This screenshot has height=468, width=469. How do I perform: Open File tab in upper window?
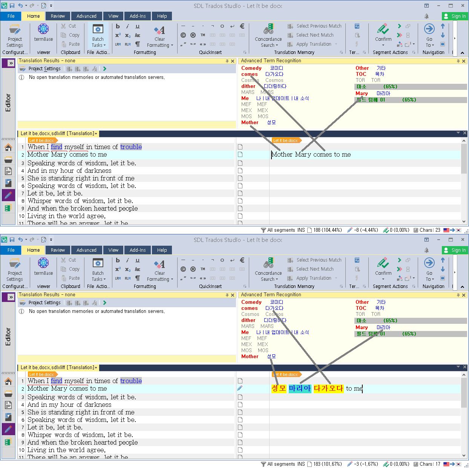click(x=11, y=16)
